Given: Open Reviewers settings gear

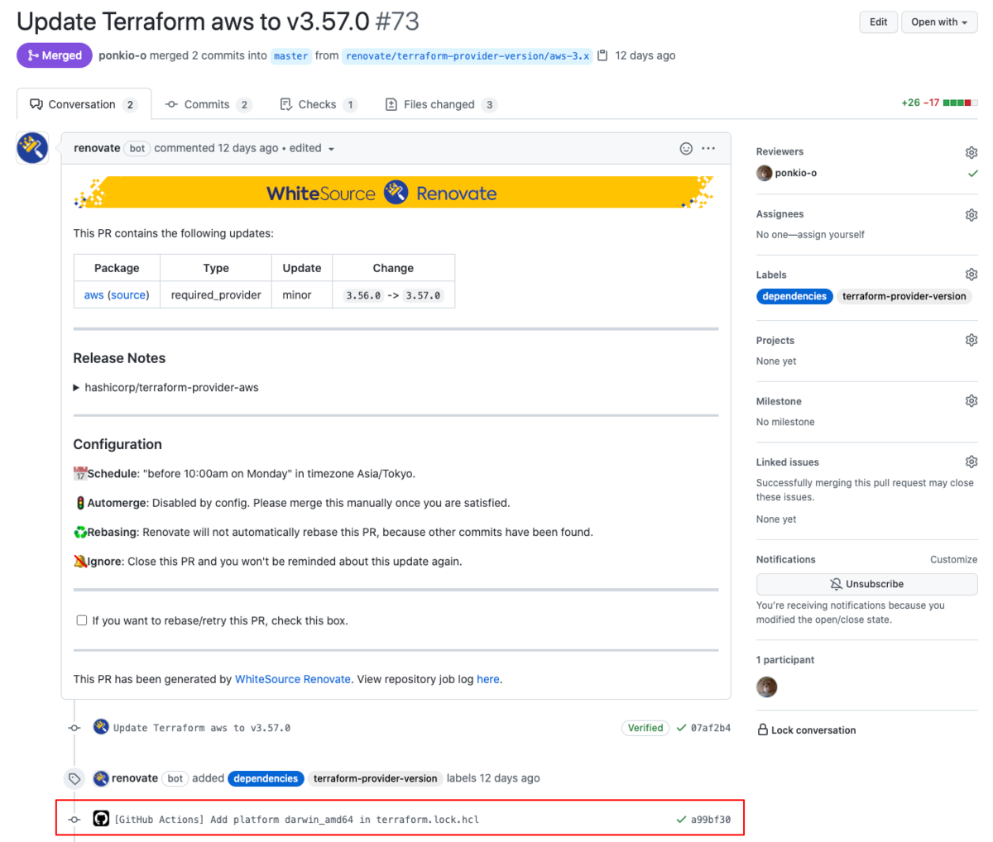Looking at the screenshot, I should tap(971, 152).
